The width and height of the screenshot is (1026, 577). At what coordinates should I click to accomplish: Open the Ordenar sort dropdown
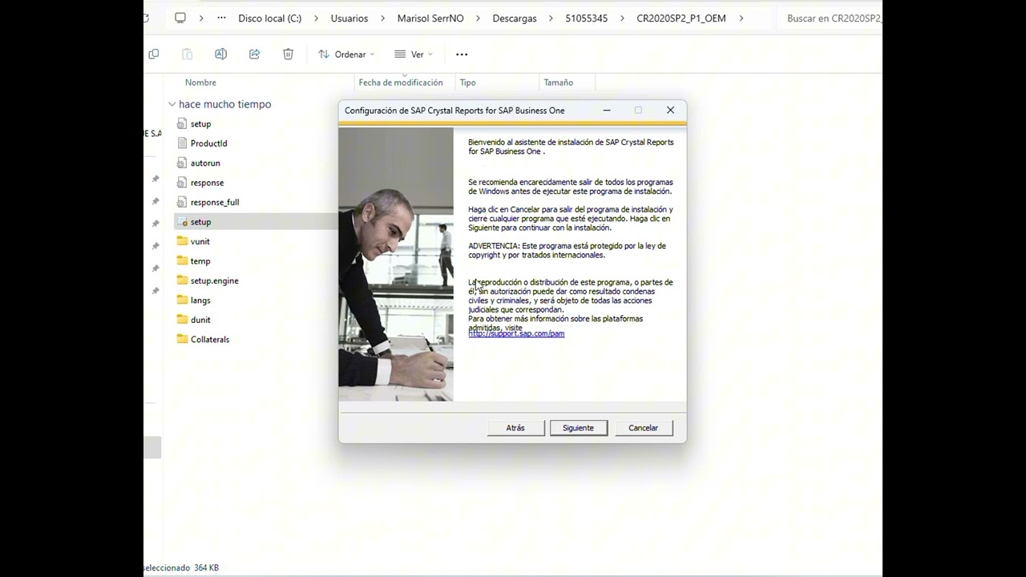point(346,54)
